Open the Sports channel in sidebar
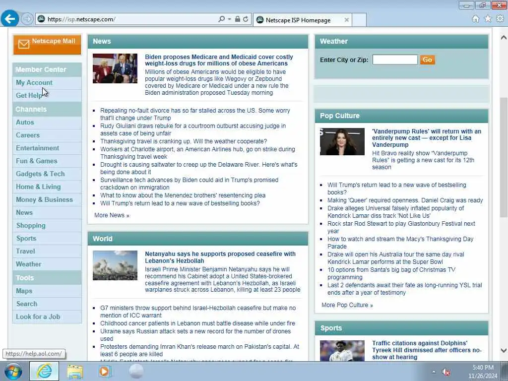 (26, 239)
